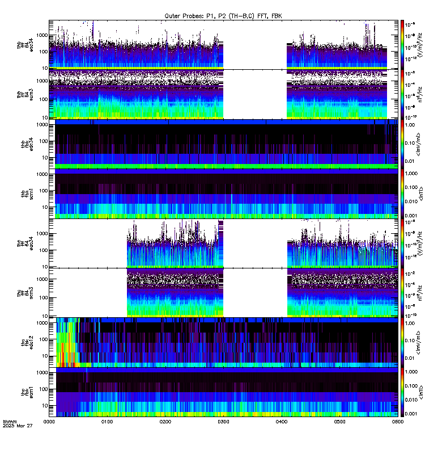
Task: Select the 0600 time axis label
Action: 398,422
